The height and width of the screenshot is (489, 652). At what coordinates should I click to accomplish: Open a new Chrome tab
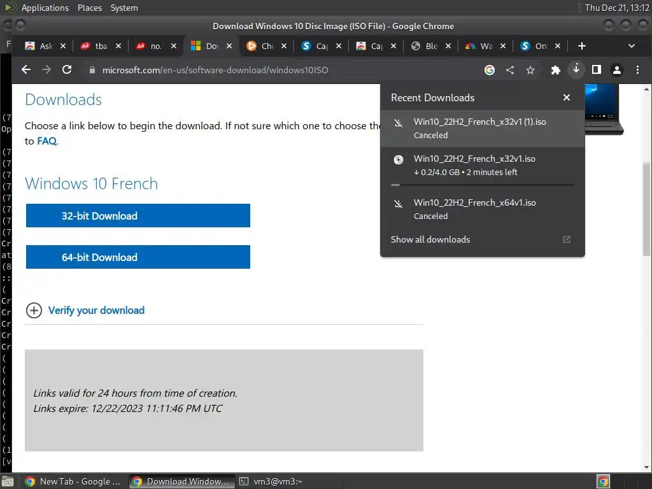[x=582, y=46]
